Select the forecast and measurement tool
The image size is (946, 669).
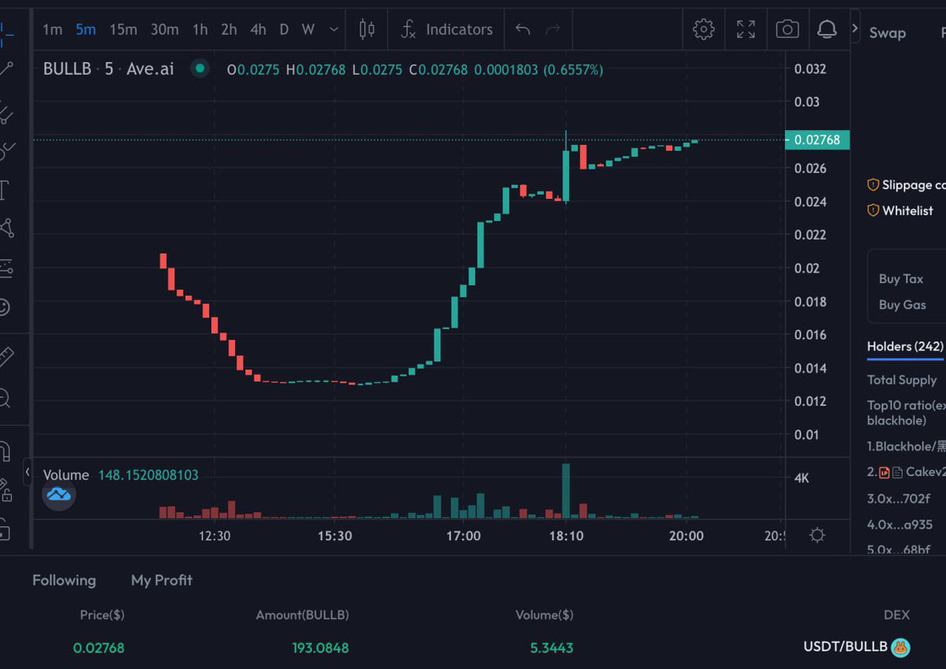(6, 268)
